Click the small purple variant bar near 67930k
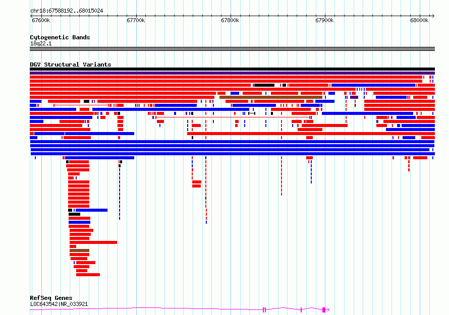The width and height of the screenshot is (449, 315). click(x=354, y=97)
